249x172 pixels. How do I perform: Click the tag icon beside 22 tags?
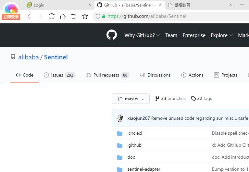click(193, 99)
